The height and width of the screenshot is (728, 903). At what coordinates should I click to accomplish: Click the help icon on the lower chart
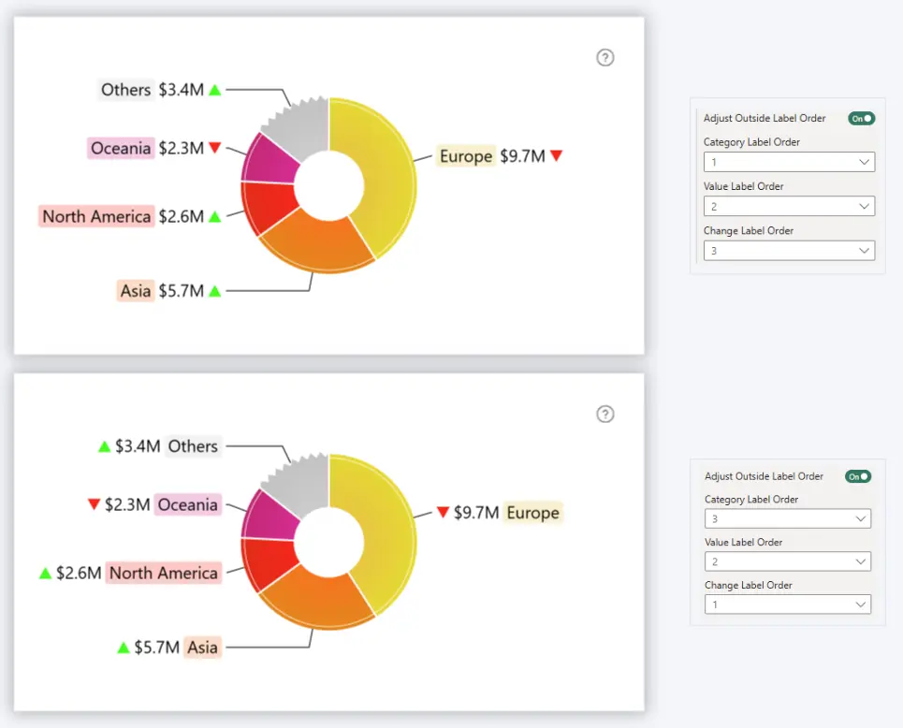tap(605, 415)
